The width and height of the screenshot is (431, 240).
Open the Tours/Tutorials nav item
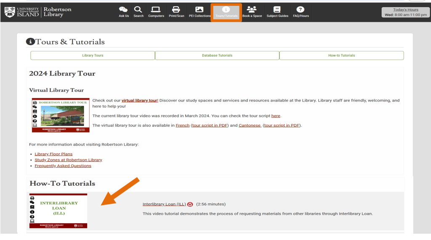click(226, 12)
